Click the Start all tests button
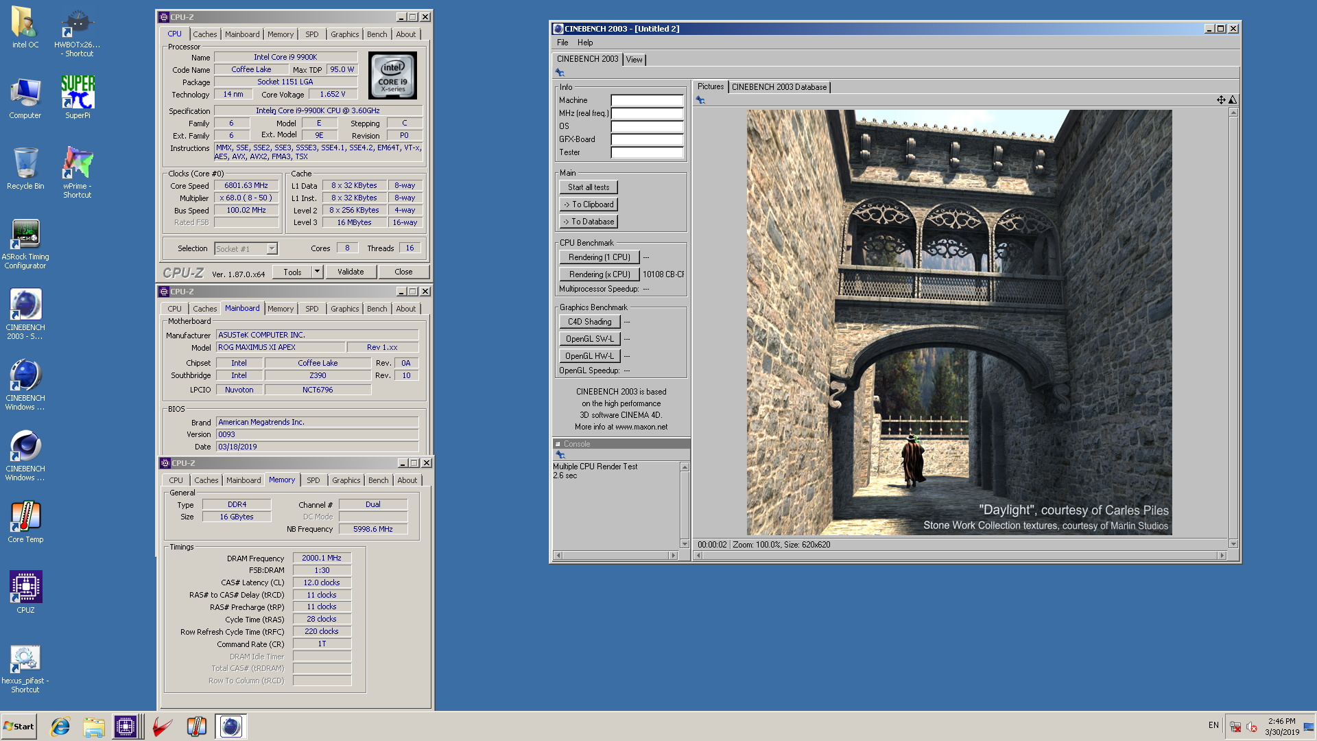 589,187
